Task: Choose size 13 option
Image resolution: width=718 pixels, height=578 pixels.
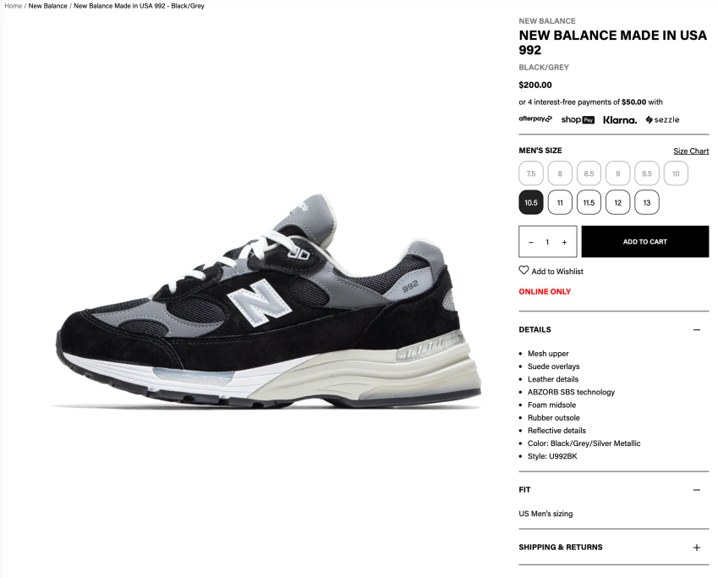Action: [x=647, y=202]
